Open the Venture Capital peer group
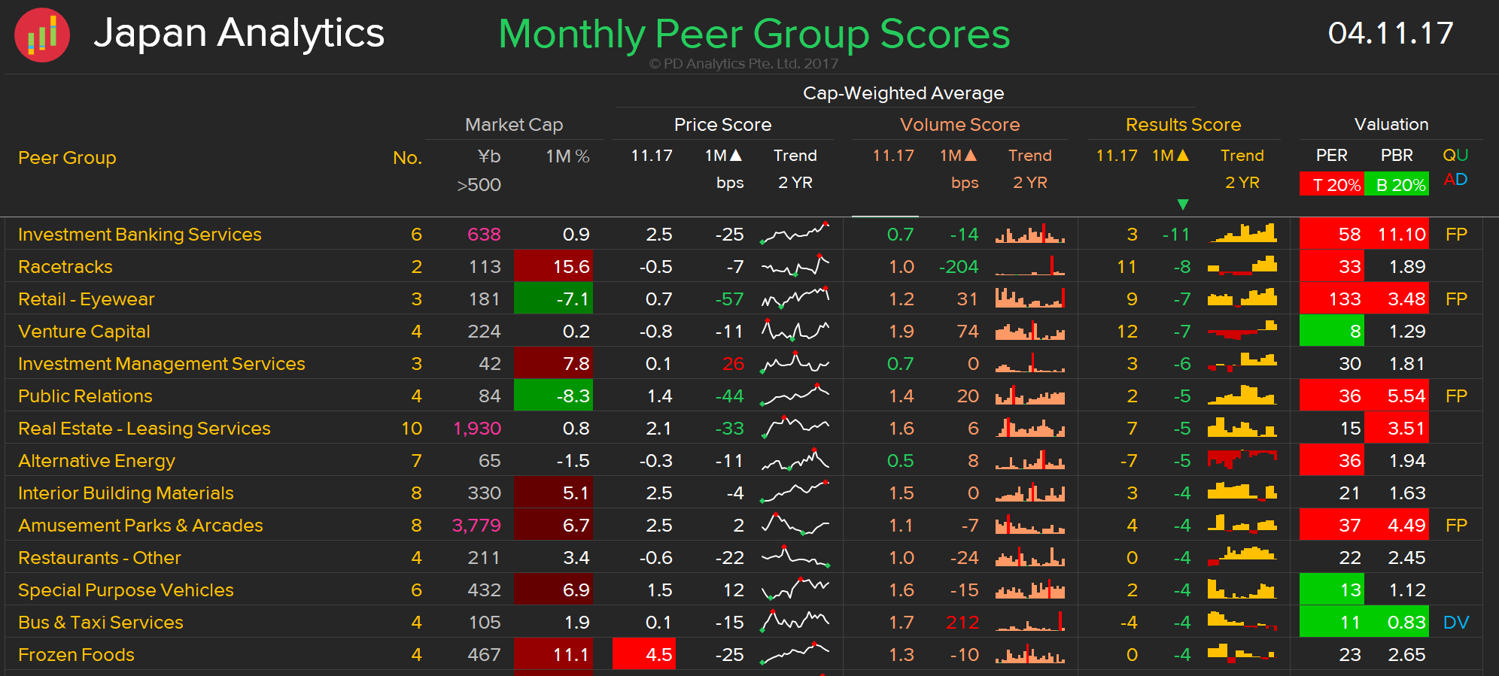This screenshot has width=1499, height=676. pyautogui.click(x=84, y=332)
